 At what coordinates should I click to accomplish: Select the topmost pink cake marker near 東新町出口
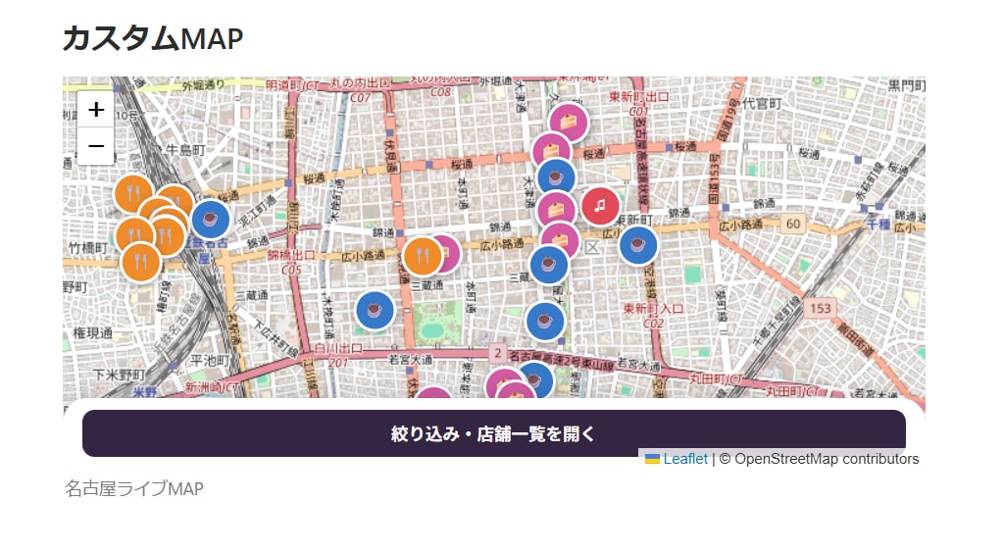(568, 121)
